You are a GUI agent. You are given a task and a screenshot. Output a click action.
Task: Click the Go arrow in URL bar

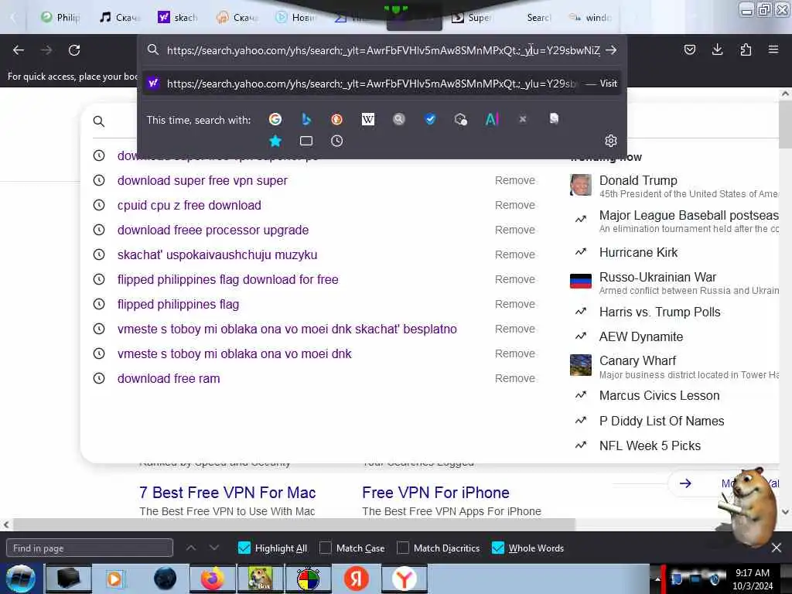pyautogui.click(x=611, y=50)
